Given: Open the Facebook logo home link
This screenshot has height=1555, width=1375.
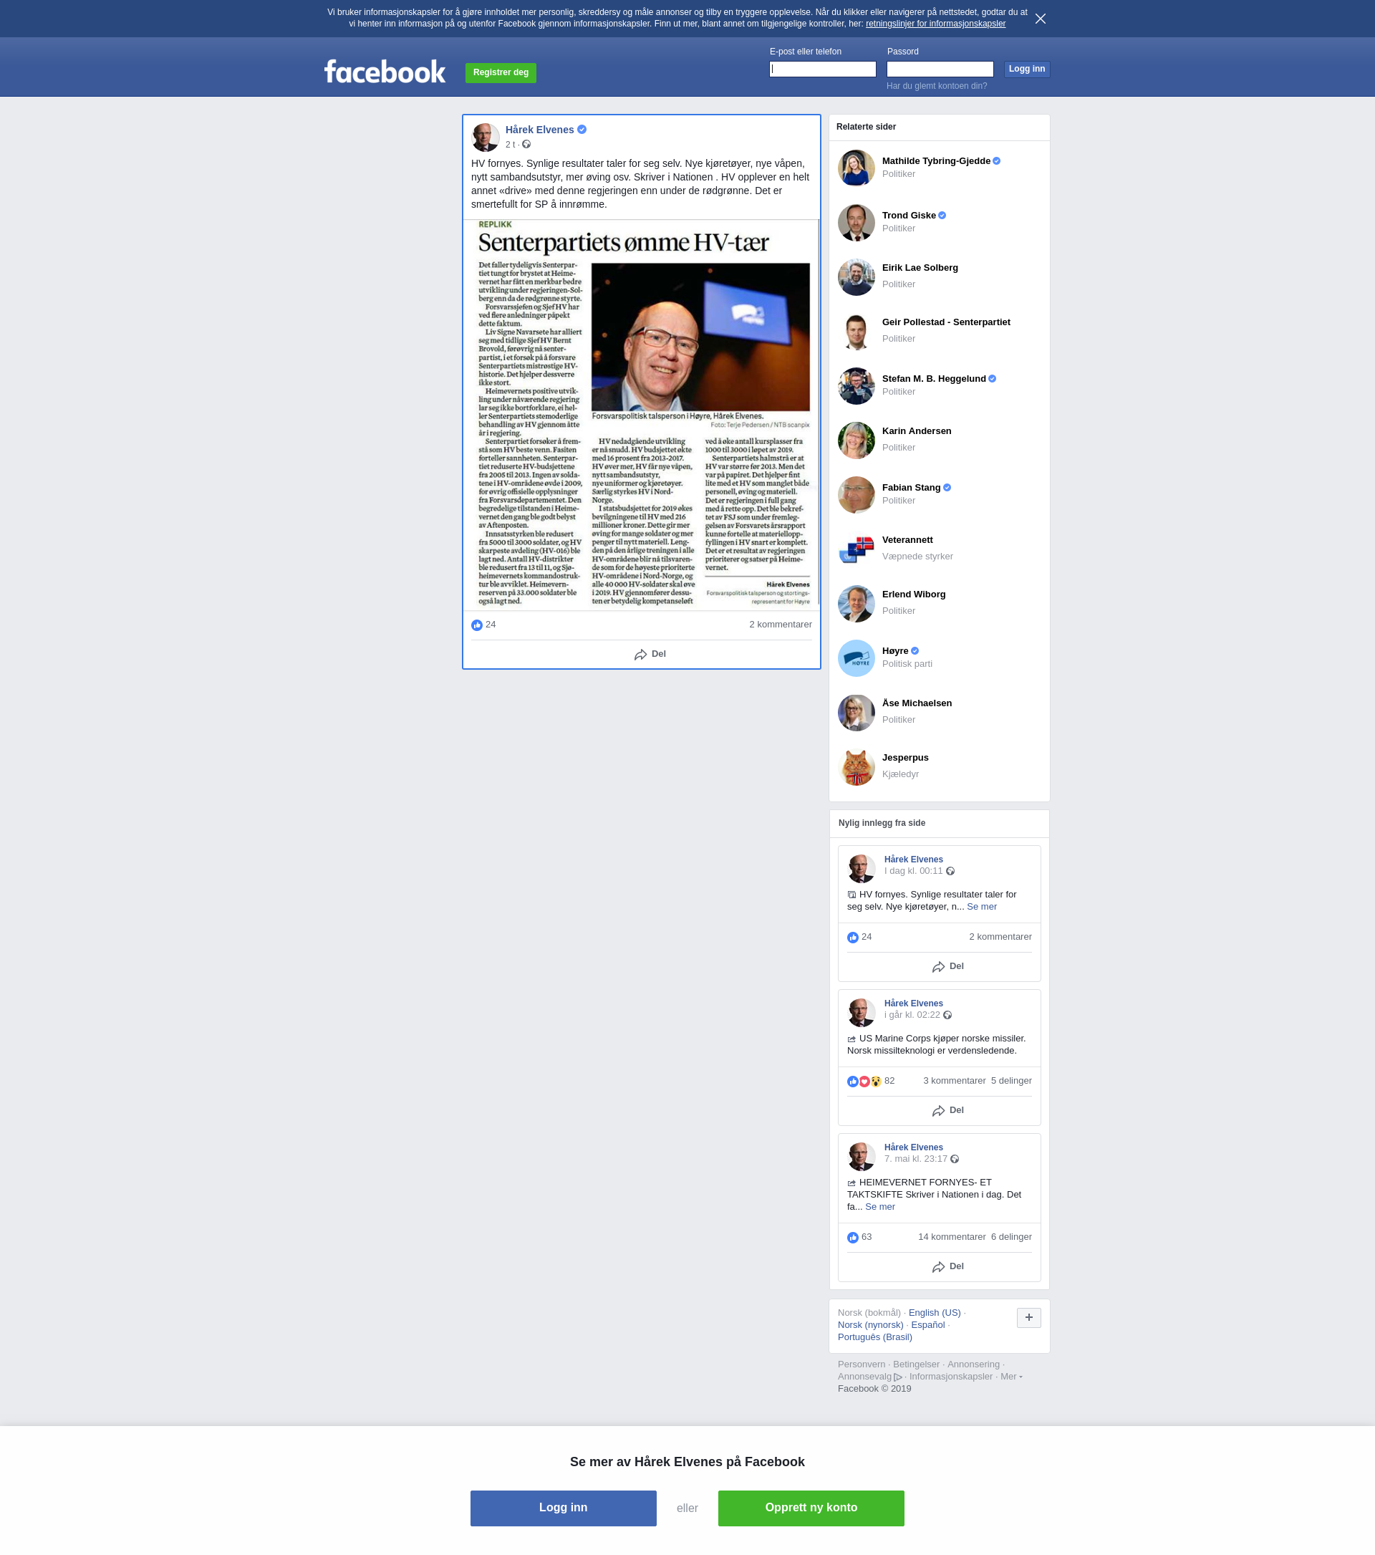Looking at the screenshot, I should (x=385, y=72).
